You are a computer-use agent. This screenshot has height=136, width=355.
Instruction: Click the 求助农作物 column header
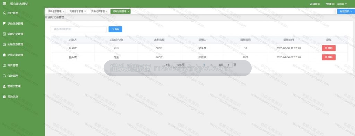[x=116, y=40]
